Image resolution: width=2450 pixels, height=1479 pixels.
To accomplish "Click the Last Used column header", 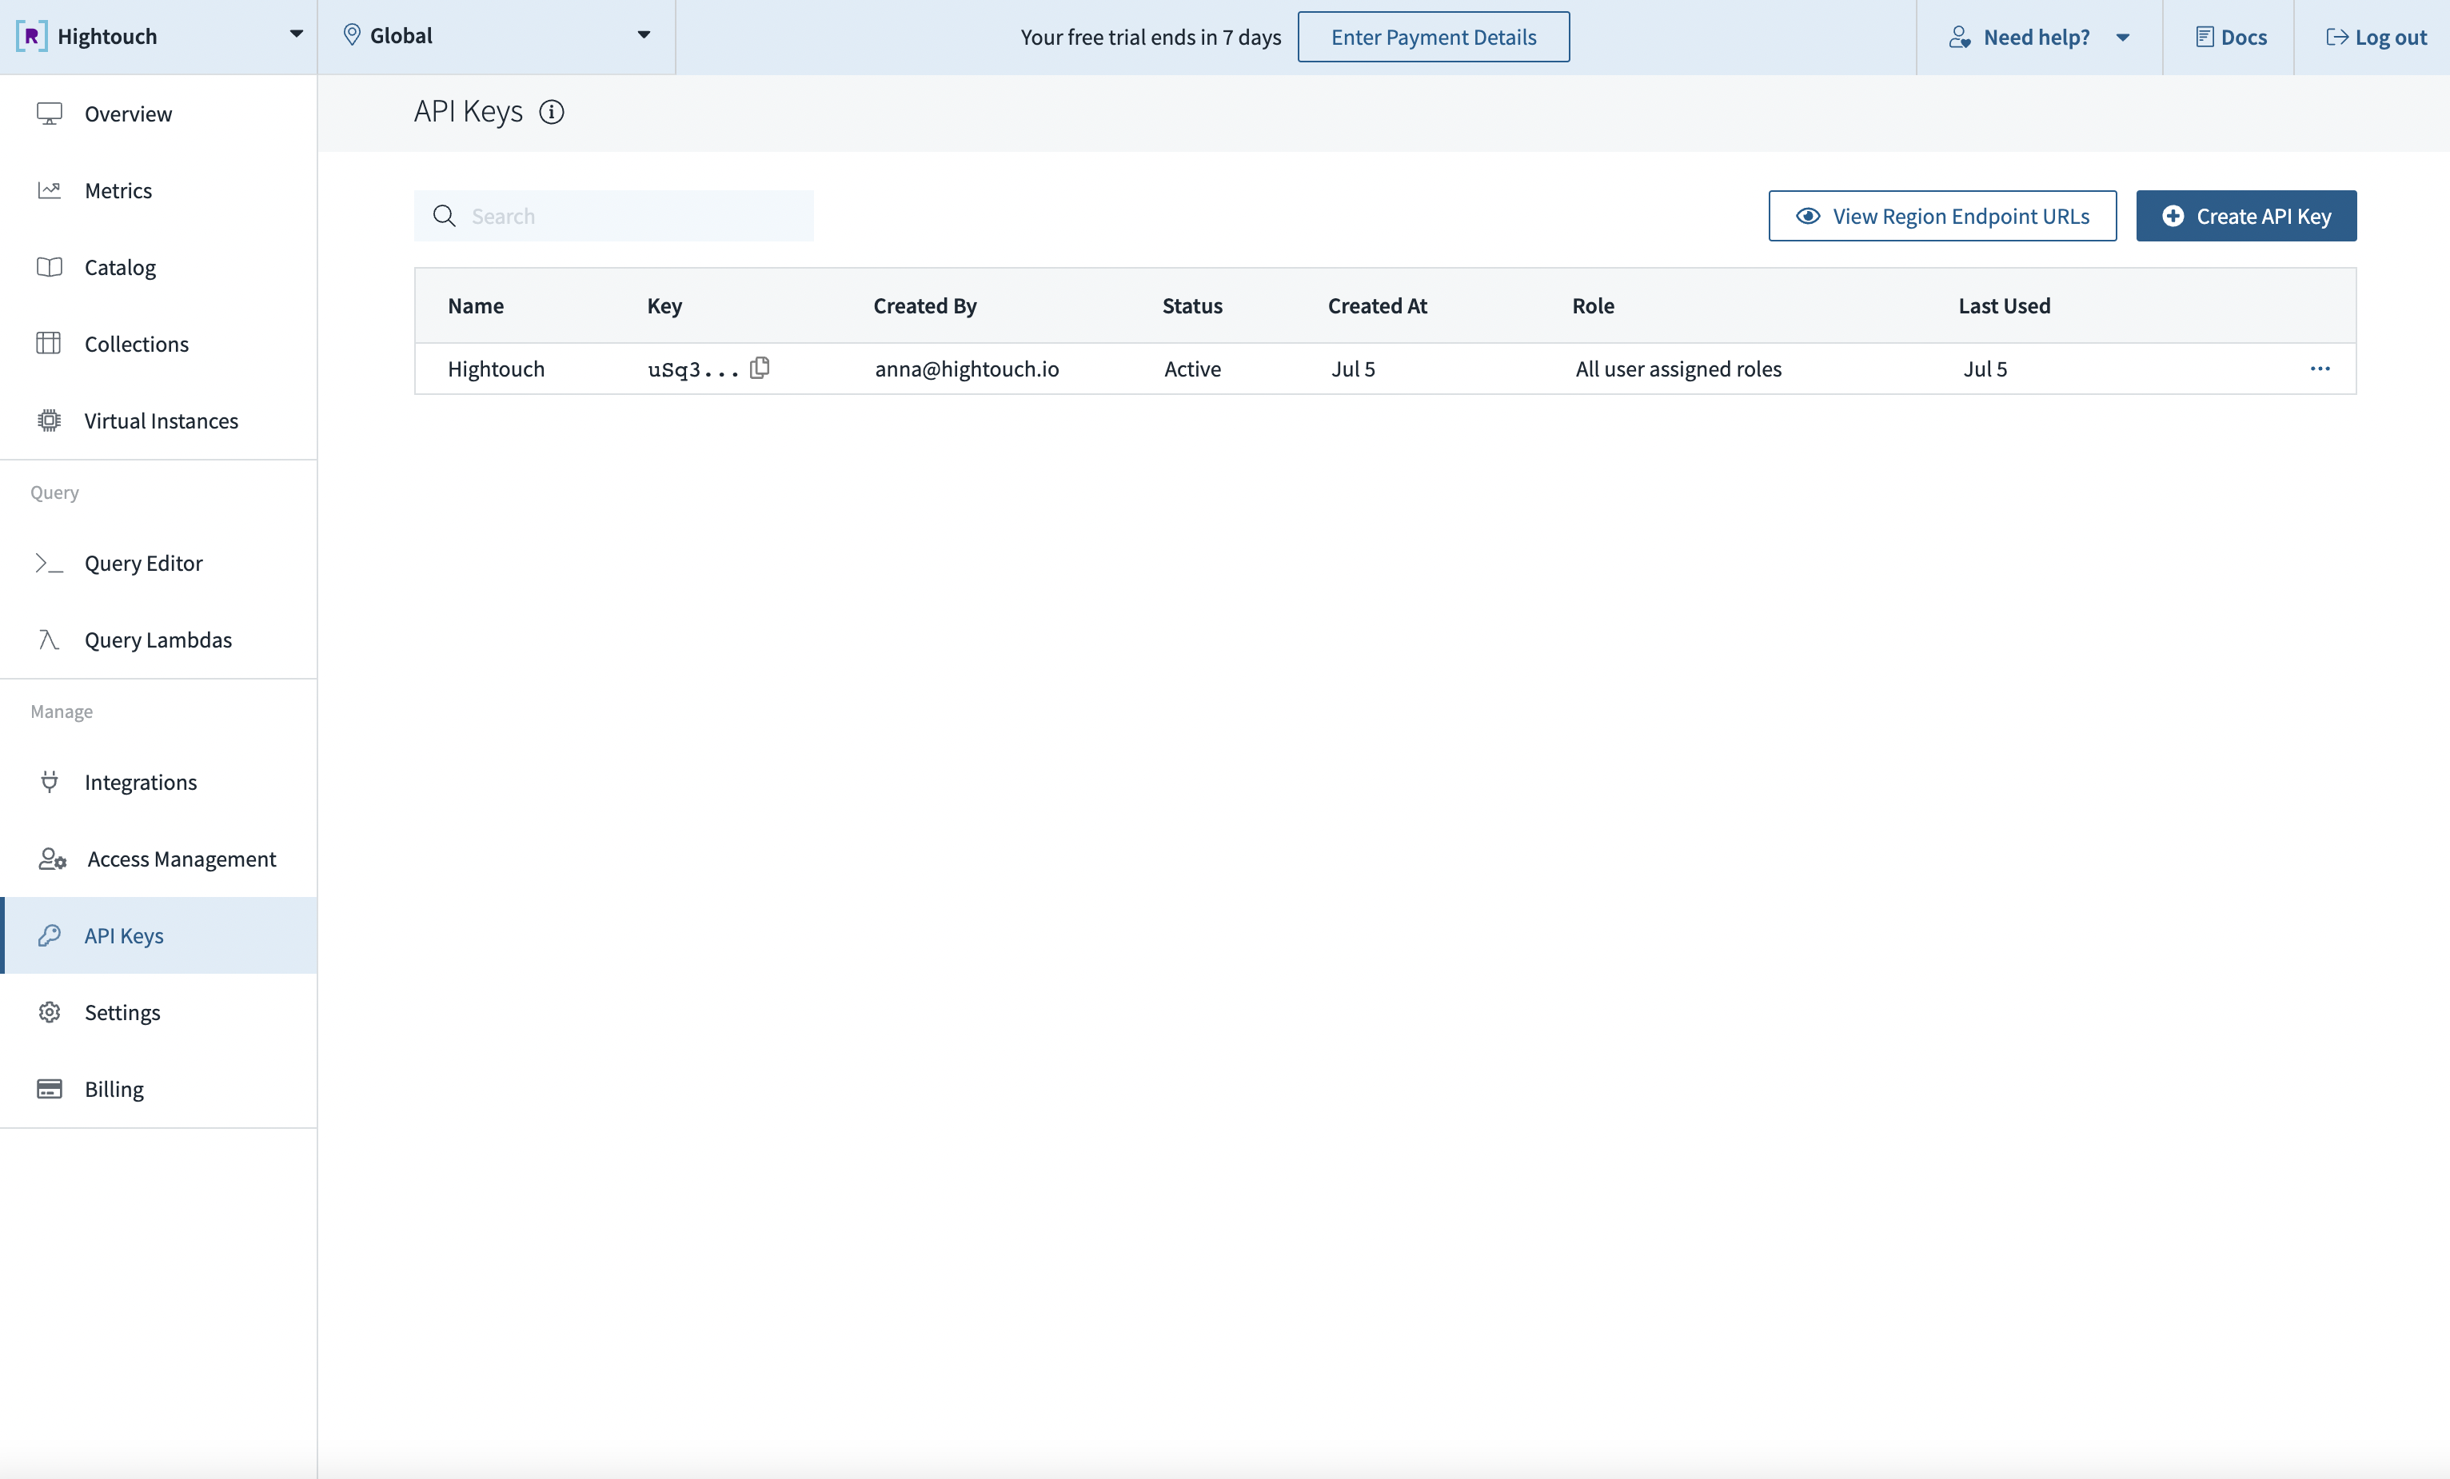I will (2004, 305).
